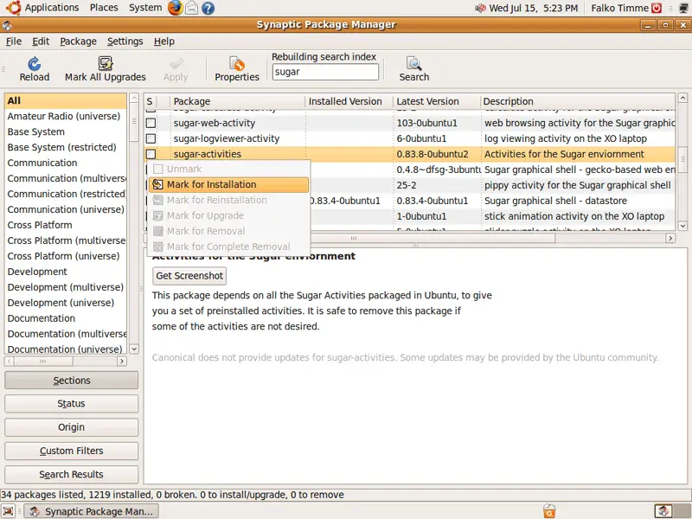This screenshot has height=519, width=692.
Task: Select Mark for Reinstallation menu entry
Action: tap(228, 200)
